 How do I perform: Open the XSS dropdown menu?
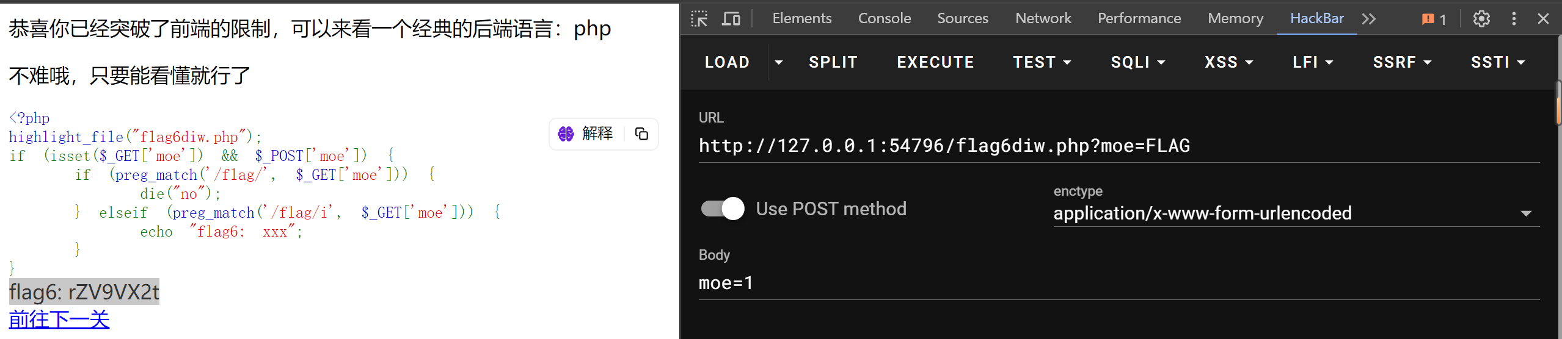click(x=1228, y=62)
